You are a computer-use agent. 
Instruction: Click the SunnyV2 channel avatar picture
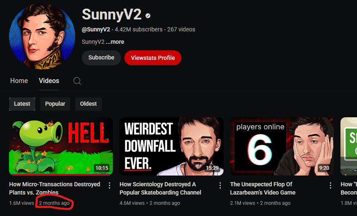tap(42, 36)
